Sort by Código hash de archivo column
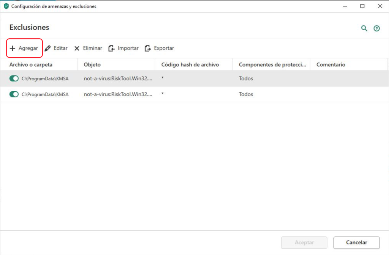Screen dimensions: 389x255 [190, 65]
